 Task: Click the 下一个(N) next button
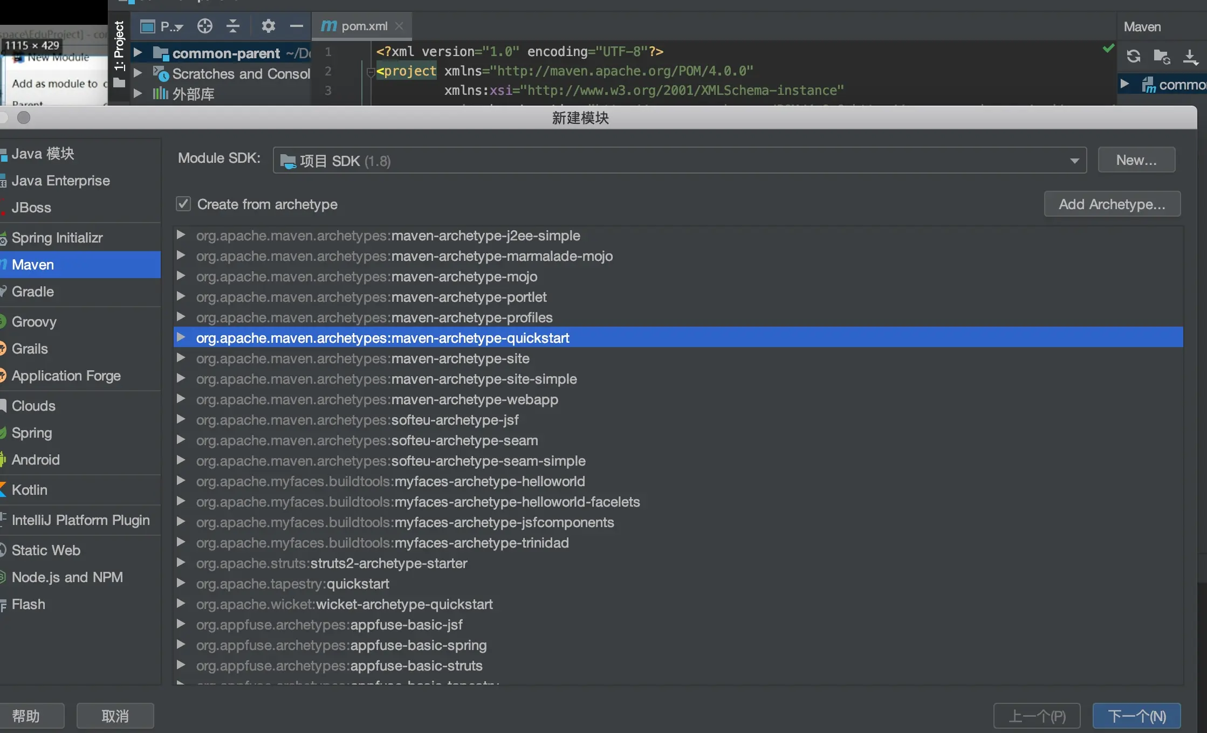pos(1136,716)
